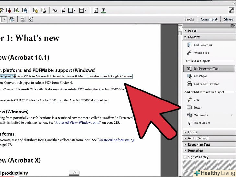Click the italic word 'sandbox'
The height and width of the screenshot is (177, 236).
108,118
